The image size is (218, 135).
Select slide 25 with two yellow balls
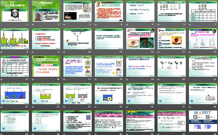[109, 94]
